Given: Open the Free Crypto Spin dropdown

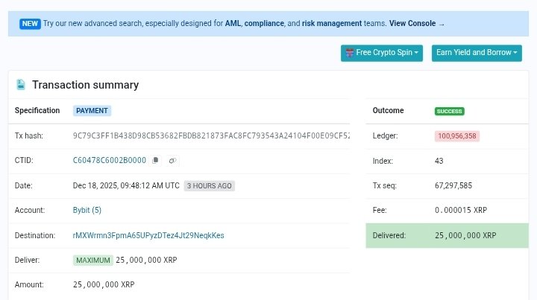Looking at the screenshot, I should pos(382,53).
